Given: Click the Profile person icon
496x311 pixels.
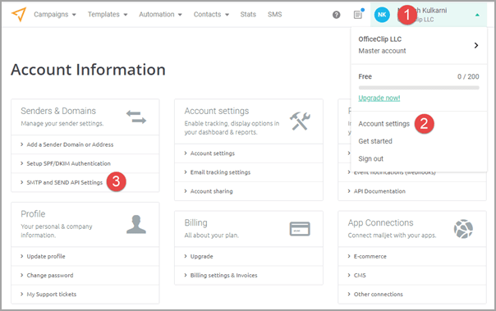Looking at the screenshot, I should (x=136, y=224).
